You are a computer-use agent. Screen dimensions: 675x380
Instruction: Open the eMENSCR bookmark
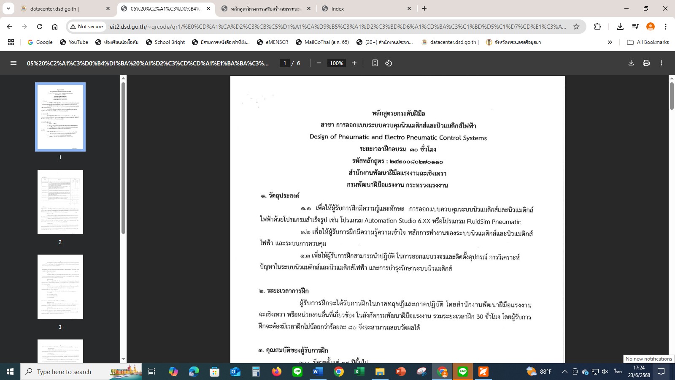click(273, 42)
